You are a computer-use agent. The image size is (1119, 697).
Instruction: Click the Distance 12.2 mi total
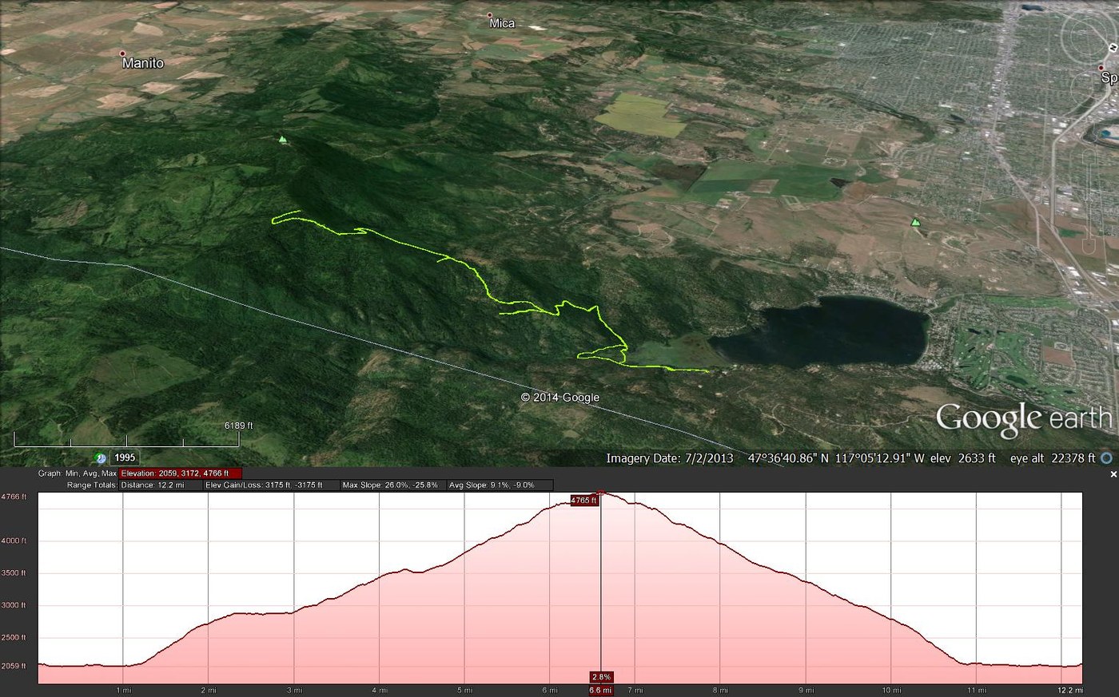161,485
